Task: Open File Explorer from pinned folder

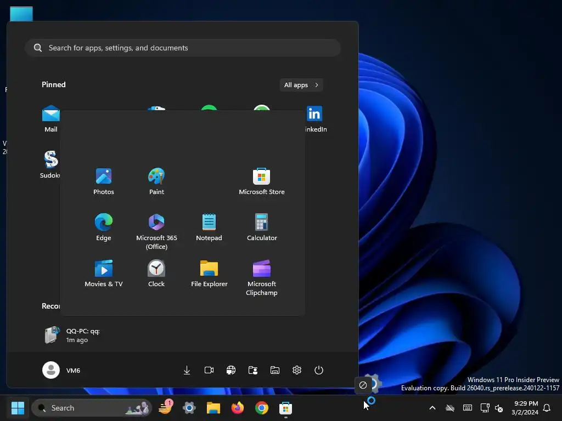Action: click(209, 274)
